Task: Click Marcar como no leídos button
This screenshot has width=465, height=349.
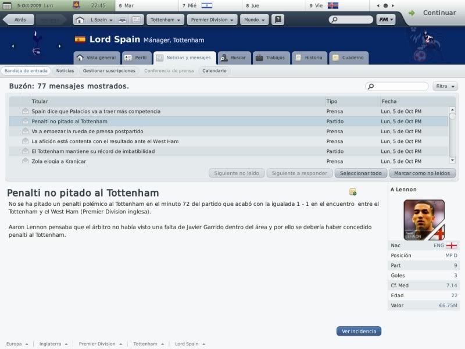Action: (x=422, y=173)
